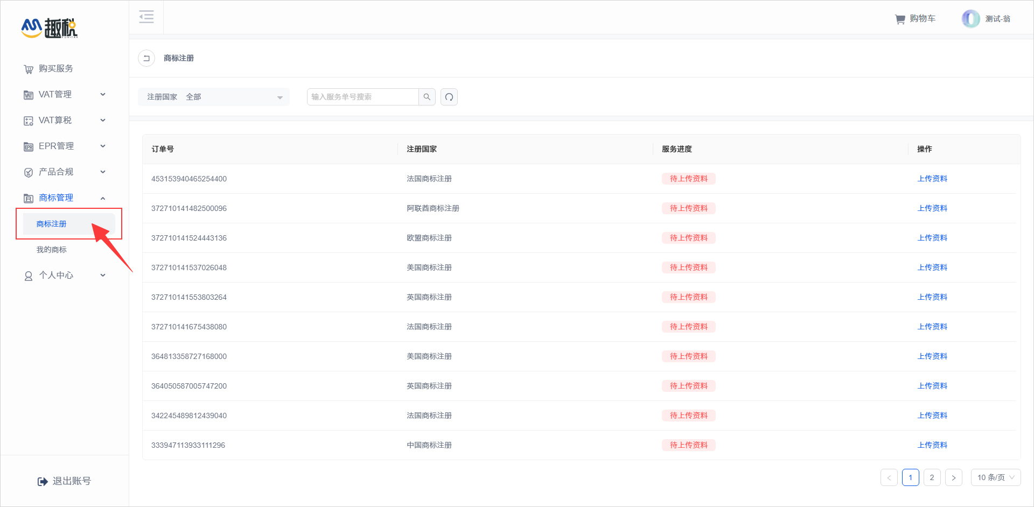Click the refresh/reset circular icon

click(449, 97)
